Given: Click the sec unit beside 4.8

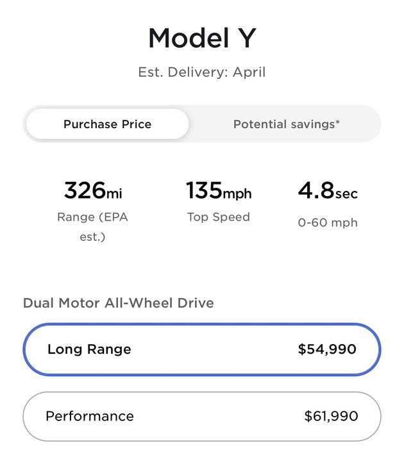Looking at the screenshot, I should (346, 194).
